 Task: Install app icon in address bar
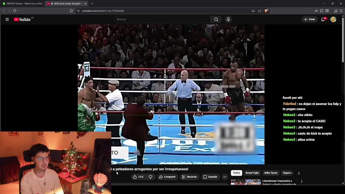pyautogui.click(x=253, y=11)
